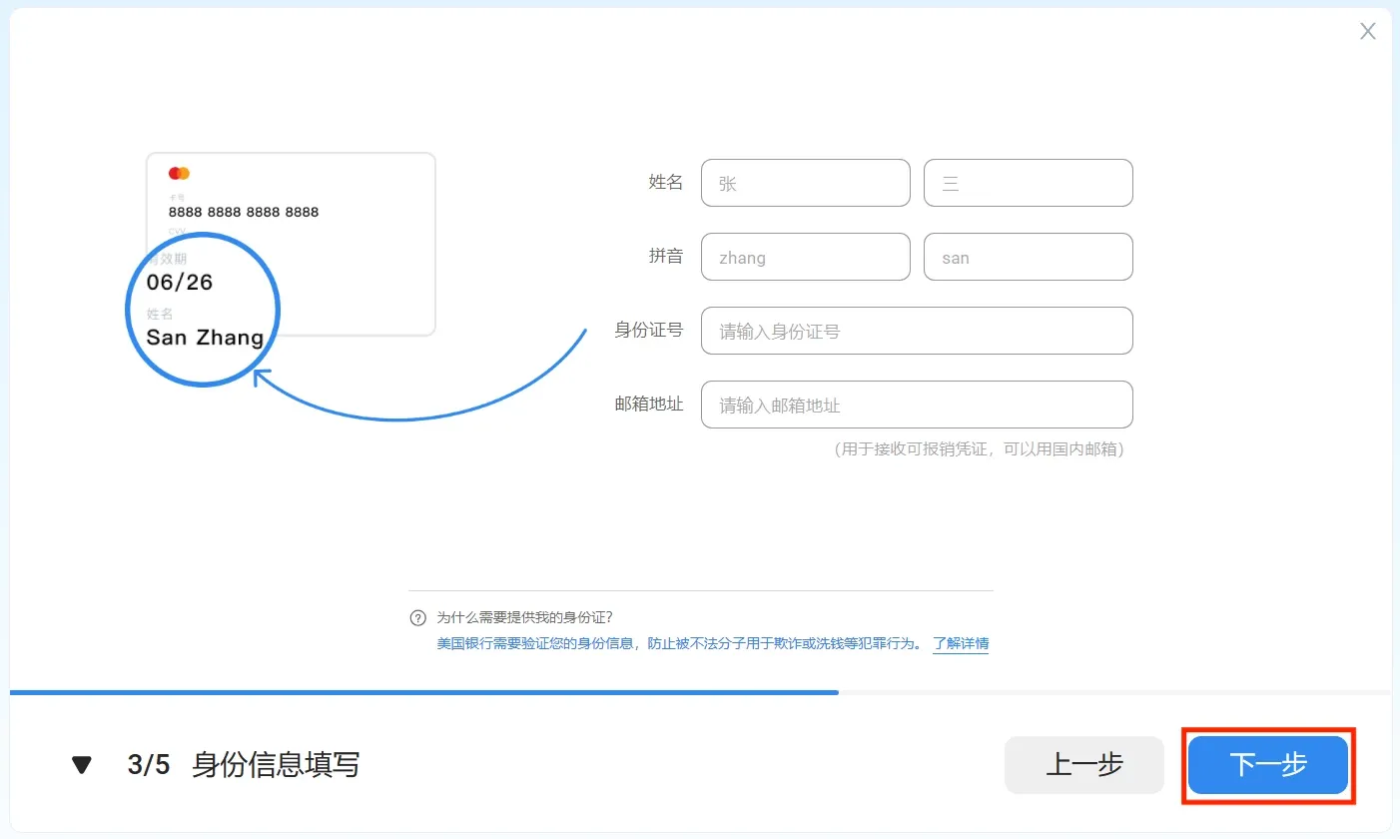Click the 06/26 expiry date on card
The height and width of the screenshot is (839, 1400).
tap(180, 282)
